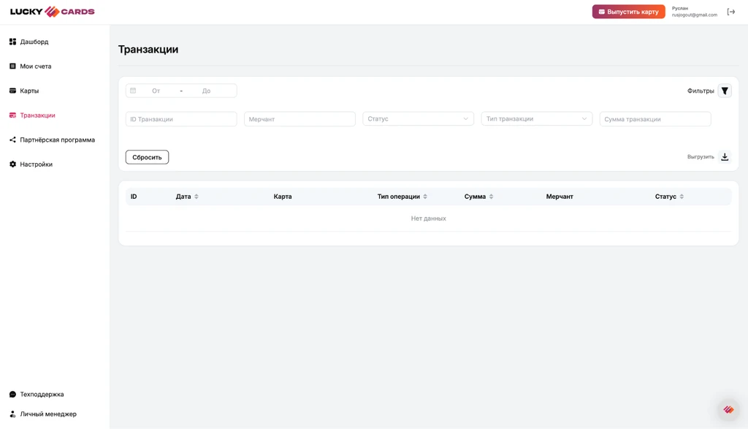Sort table by Дата column arrows
The image size is (748, 429).
pos(196,197)
